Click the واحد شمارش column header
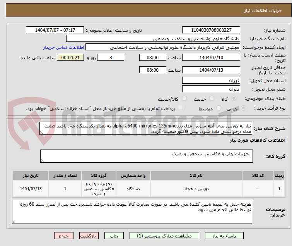 [133, 175]
